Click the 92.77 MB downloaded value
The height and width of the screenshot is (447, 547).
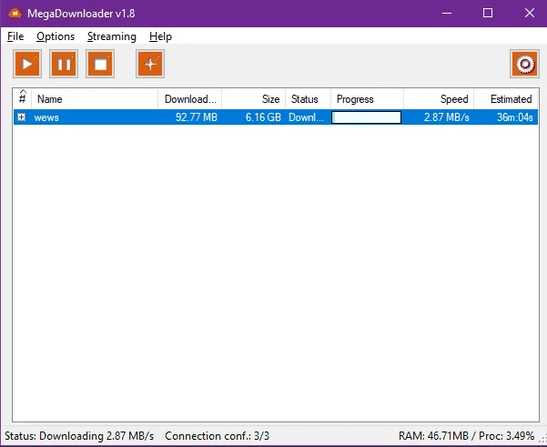[x=197, y=117]
